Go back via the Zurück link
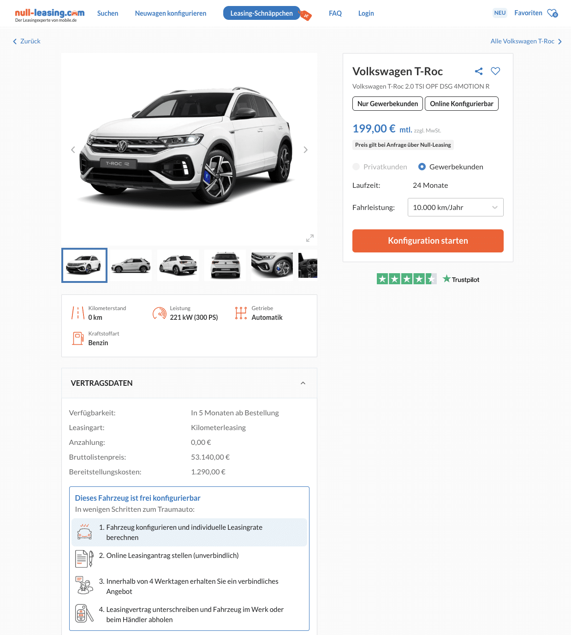 tap(27, 41)
